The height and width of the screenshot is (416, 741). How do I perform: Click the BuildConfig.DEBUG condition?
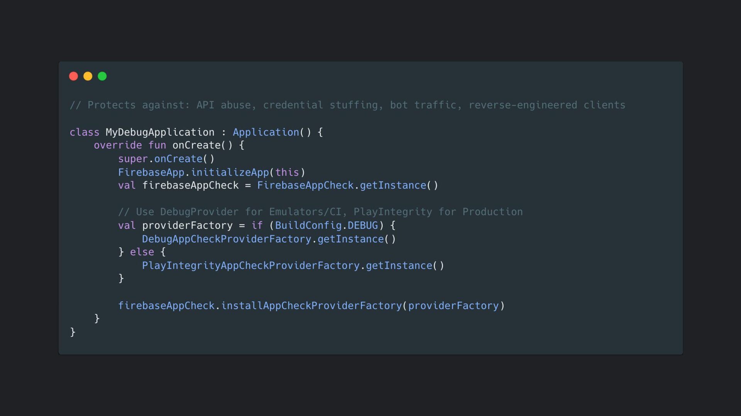coord(326,225)
